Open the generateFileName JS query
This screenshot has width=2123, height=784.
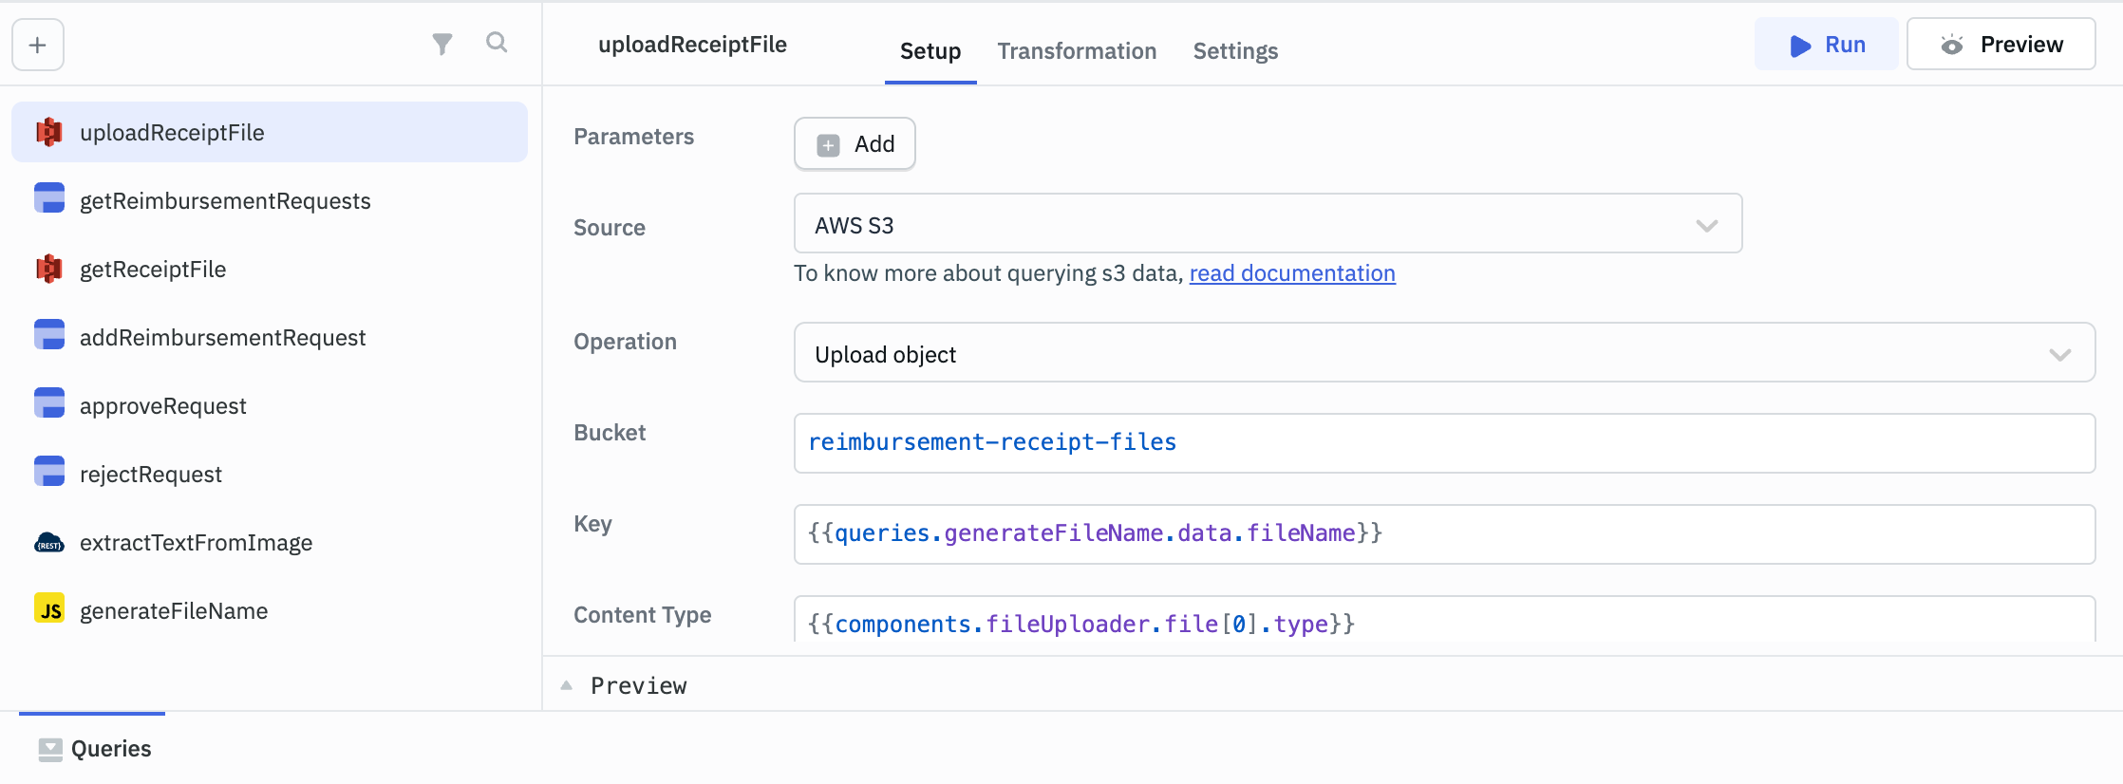[173, 611]
